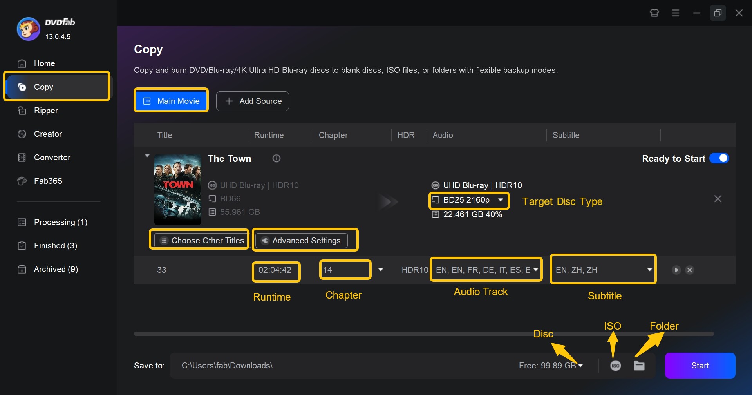
Task: Click the Chapter column header
Action: point(333,135)
